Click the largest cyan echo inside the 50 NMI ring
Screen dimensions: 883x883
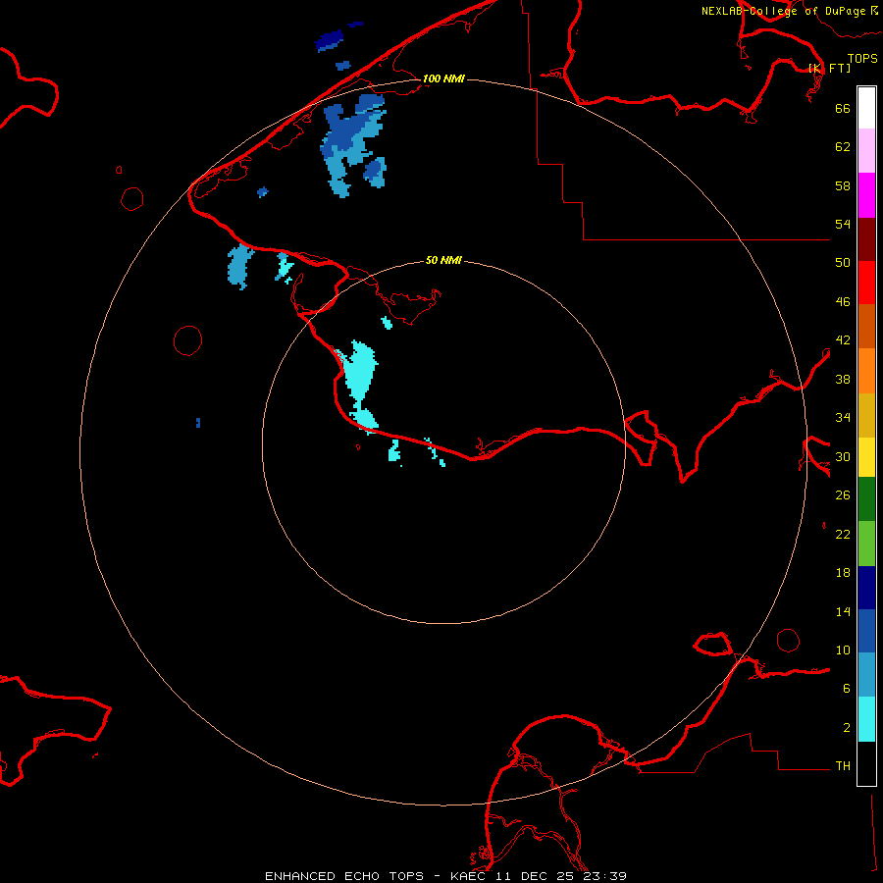(x=361, y=369)
